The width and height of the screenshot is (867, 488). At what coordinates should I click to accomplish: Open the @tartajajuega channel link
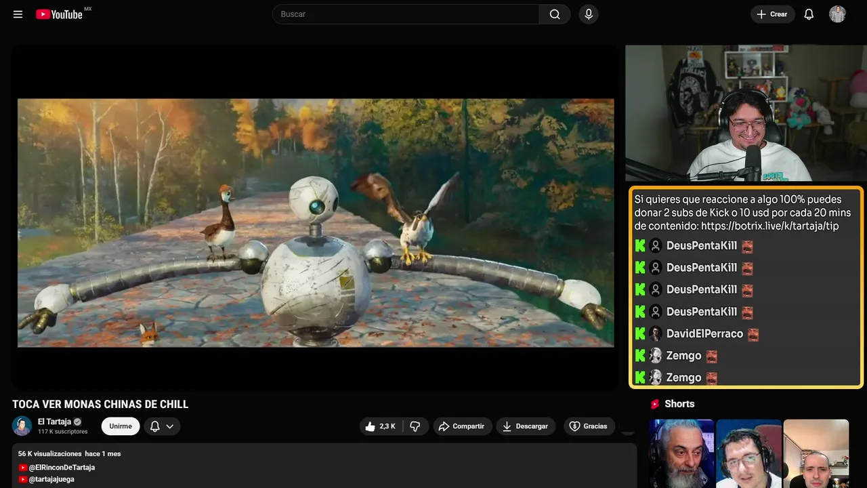tap(51, 479)
